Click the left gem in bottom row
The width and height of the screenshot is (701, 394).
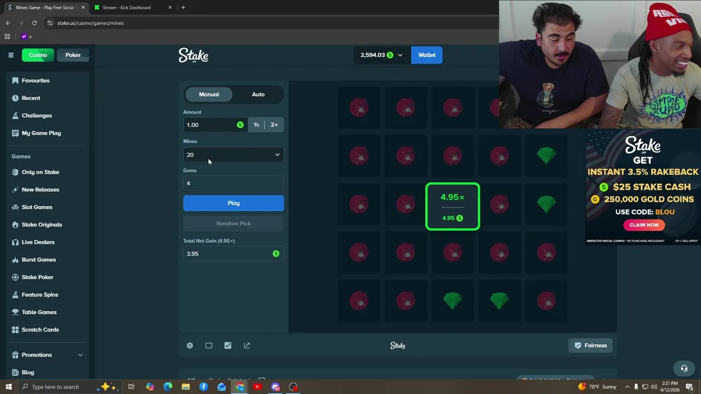coord(452,300)
